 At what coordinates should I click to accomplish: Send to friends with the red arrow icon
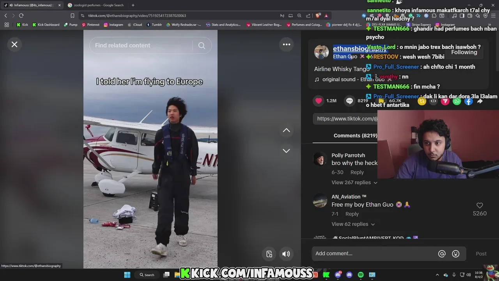click(445, 101)
